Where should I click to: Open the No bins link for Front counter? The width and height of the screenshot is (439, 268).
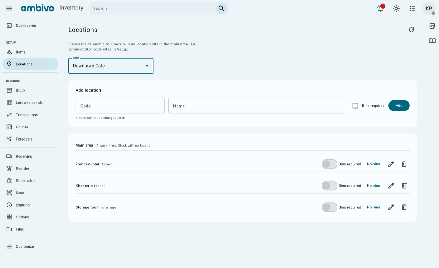(373, 164)
